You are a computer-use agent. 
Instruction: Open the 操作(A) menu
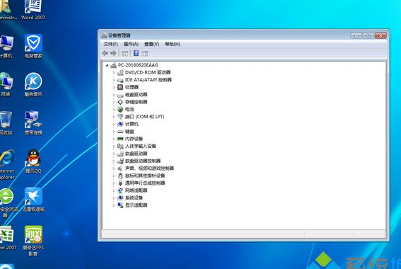tap(131, 45)
